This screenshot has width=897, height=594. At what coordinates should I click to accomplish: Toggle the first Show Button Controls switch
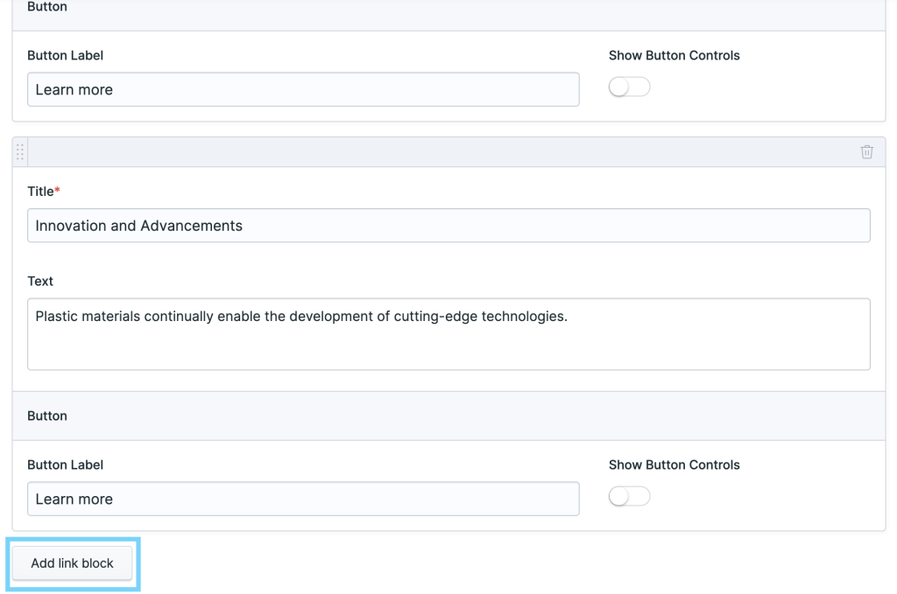pos(629,87)
